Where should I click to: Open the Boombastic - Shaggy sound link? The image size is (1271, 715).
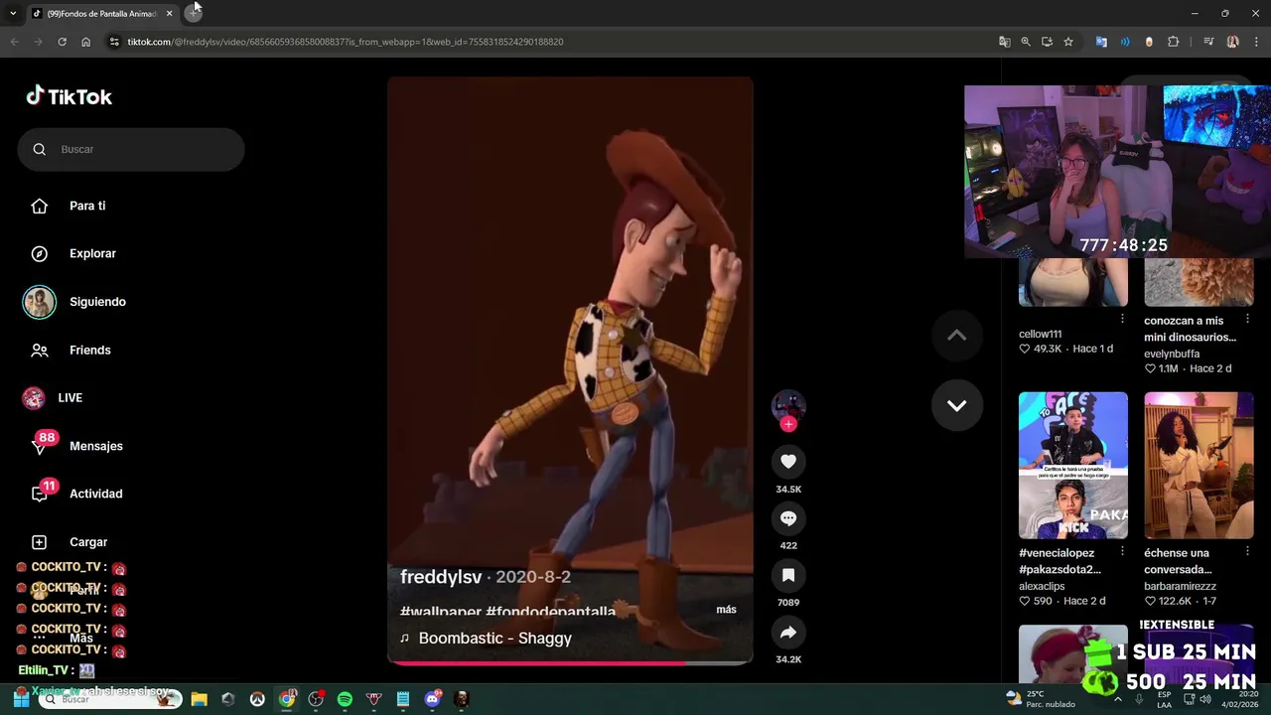coord(494,639)
